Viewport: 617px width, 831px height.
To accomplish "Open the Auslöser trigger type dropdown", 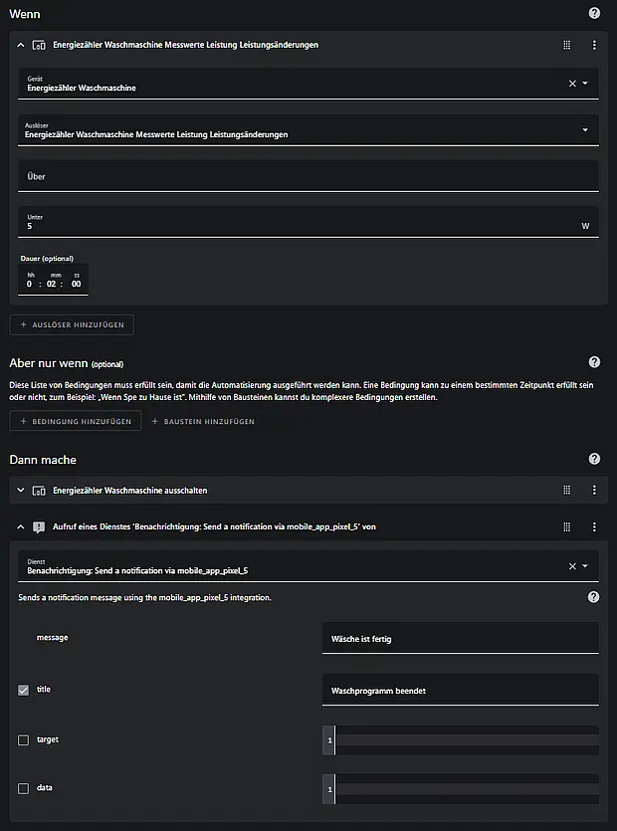I will 585,129.
